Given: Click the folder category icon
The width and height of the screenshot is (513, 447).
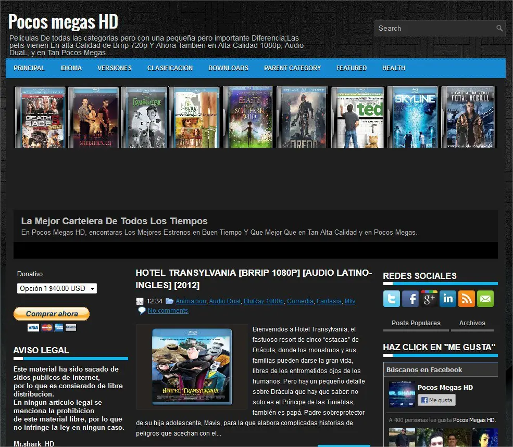Looking at the screenshot, I should click(169, 301).
